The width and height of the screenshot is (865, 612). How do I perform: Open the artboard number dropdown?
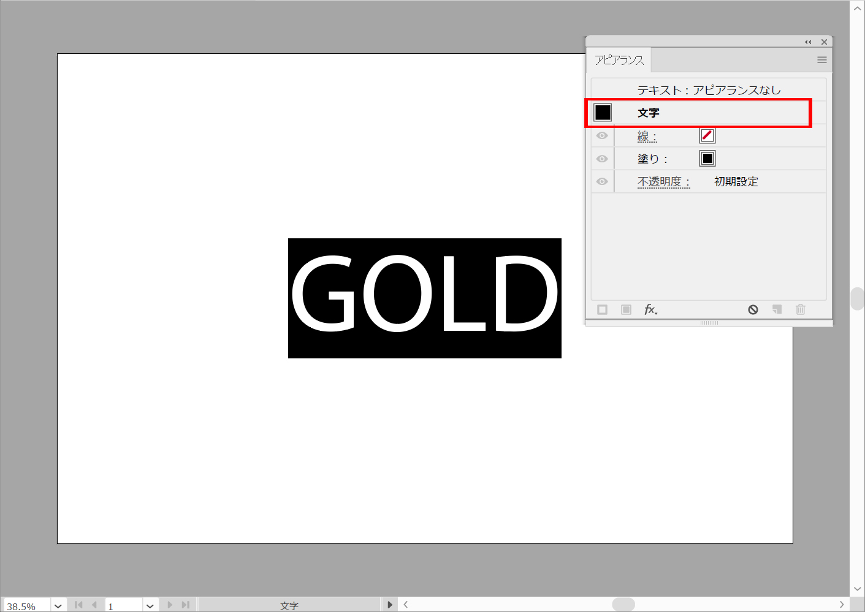(x=150, y=606)
